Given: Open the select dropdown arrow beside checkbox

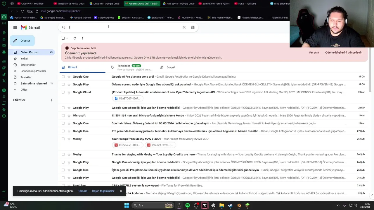Looking at the screenshot, I should point(67,38).
